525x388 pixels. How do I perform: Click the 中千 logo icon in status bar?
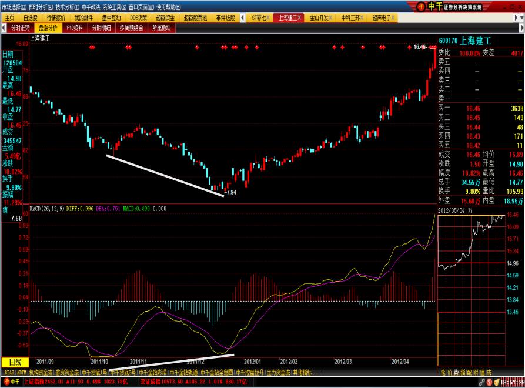click(11, 382)
